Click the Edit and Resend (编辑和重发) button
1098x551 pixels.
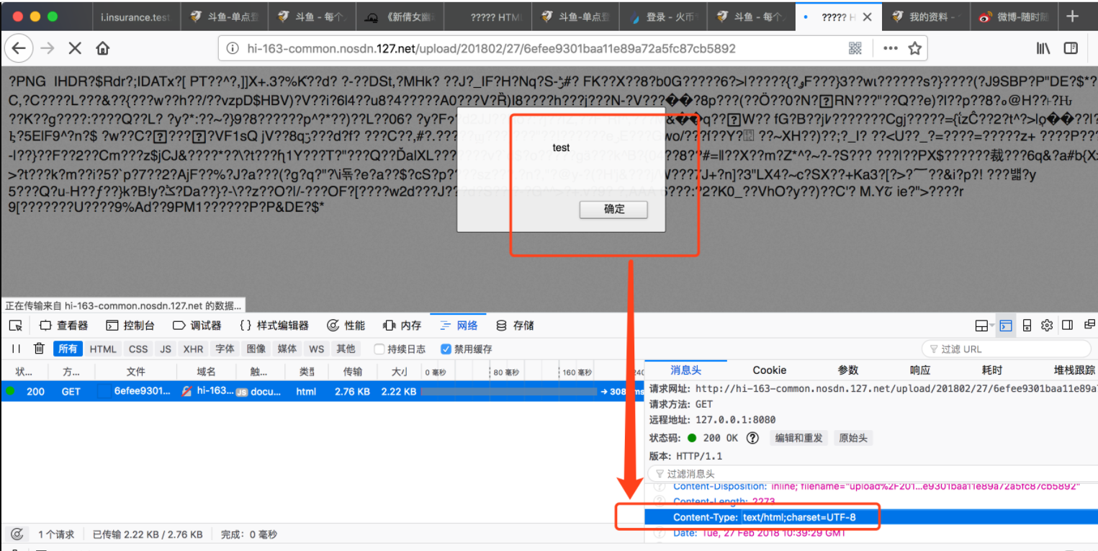[x=798, y=438]
